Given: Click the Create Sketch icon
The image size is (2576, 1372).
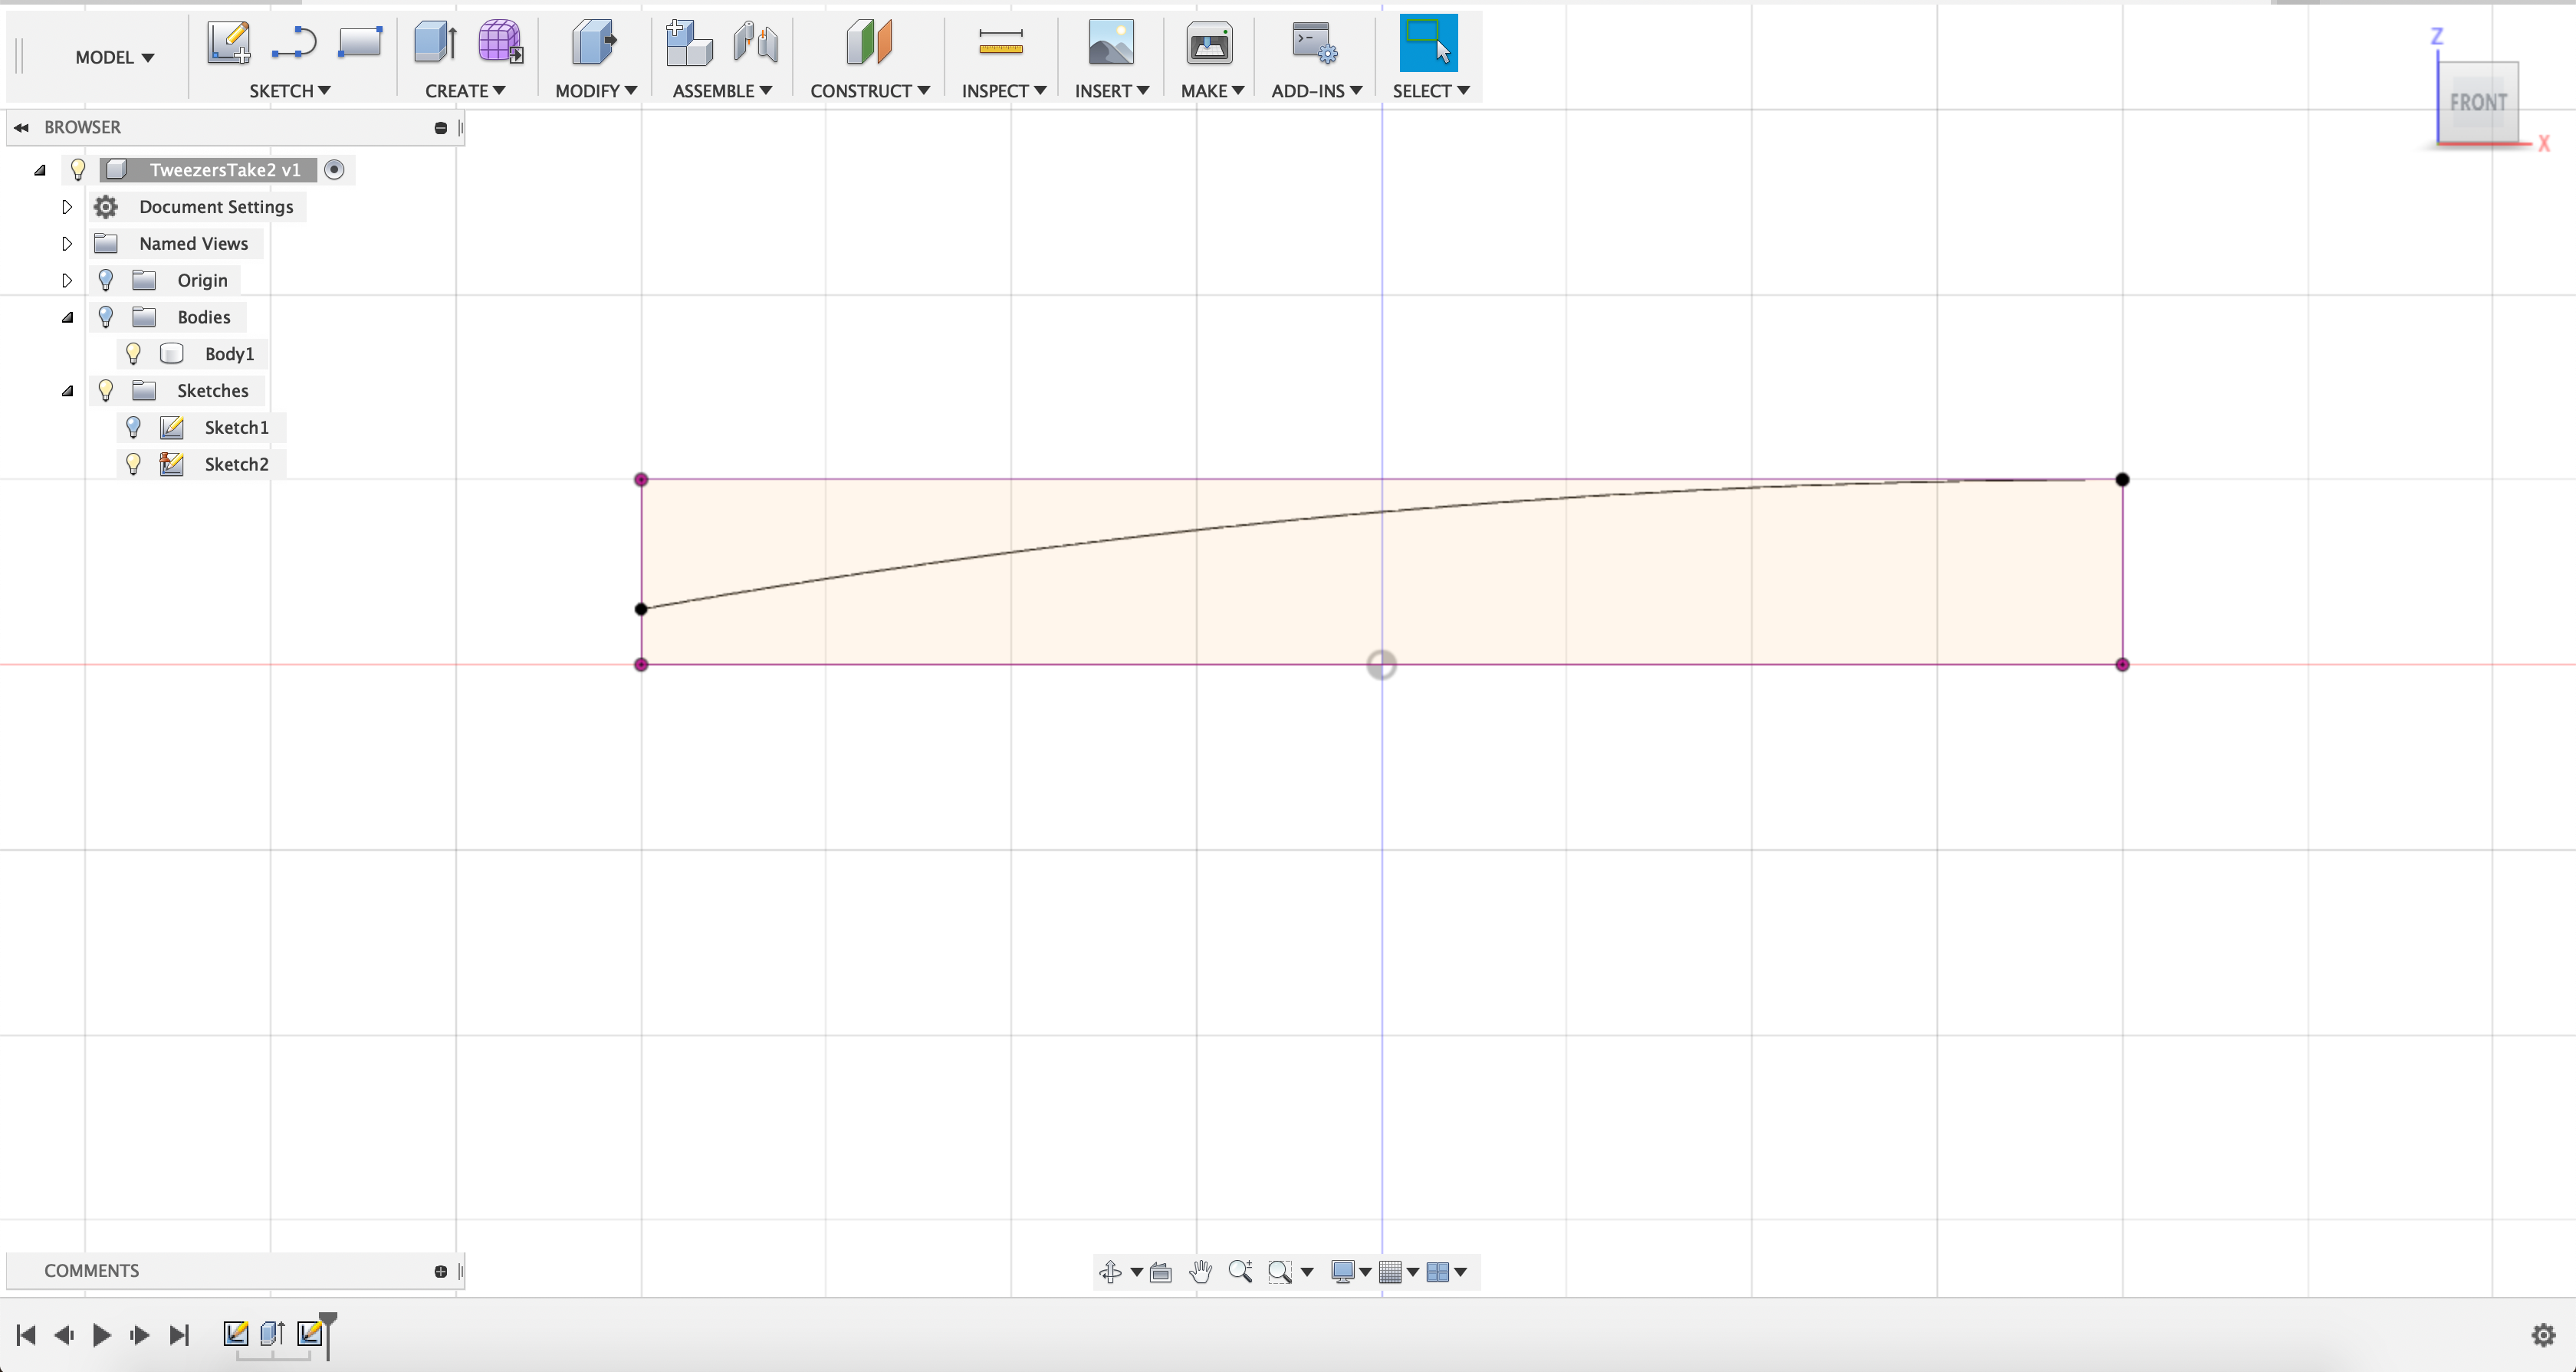Looking at the screenshot, I should pos(229,43).
